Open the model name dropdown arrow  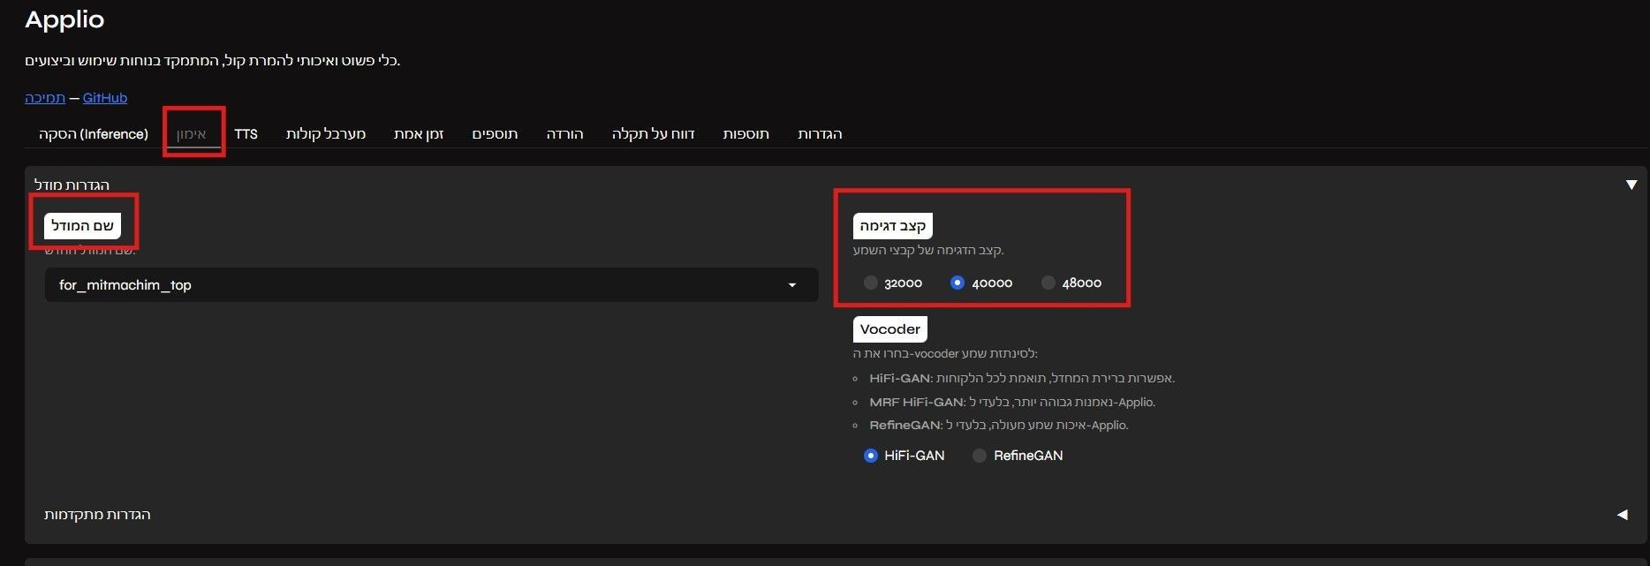pos(792,285)
